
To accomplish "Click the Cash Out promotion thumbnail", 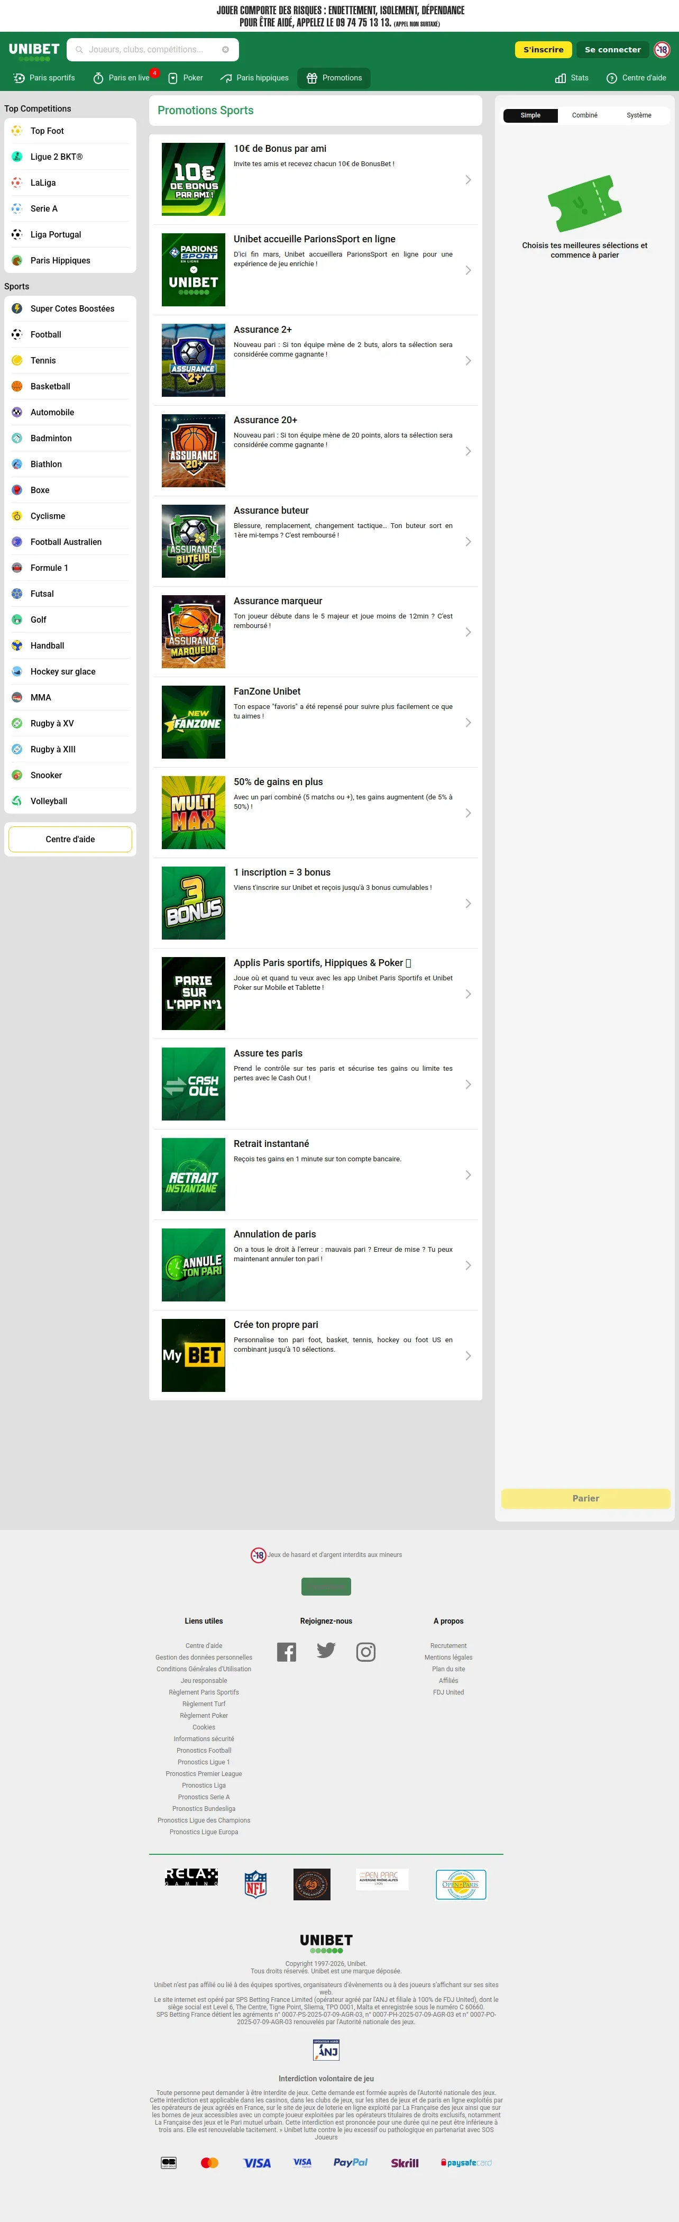I will coord(194,1084).
